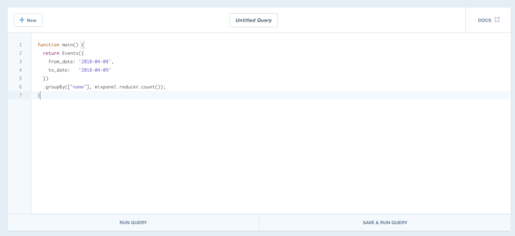Click 'mixpanel.reducer.count()' in code
The width and height of the screenshot is (515, 236).
click(x=128, y=87)
